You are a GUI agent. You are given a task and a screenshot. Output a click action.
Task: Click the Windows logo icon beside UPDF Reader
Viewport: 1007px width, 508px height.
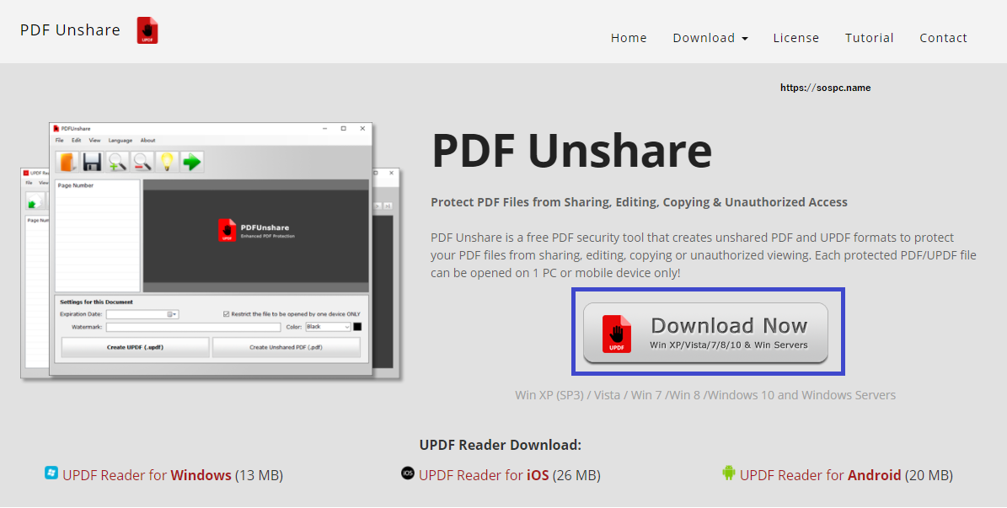51,473
